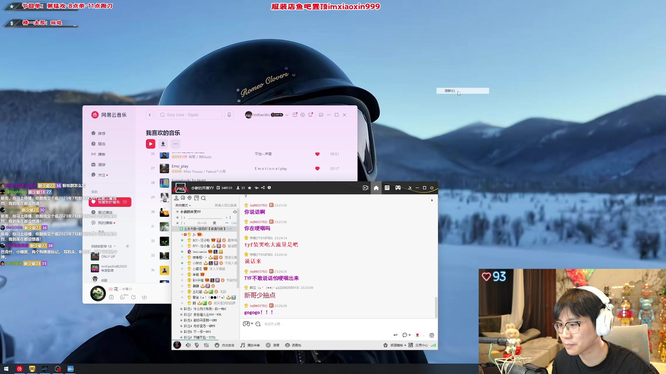Open YY user profile icon above channel tree
Image resolution: width=666 pixels, height=374 pixels.
176,198
